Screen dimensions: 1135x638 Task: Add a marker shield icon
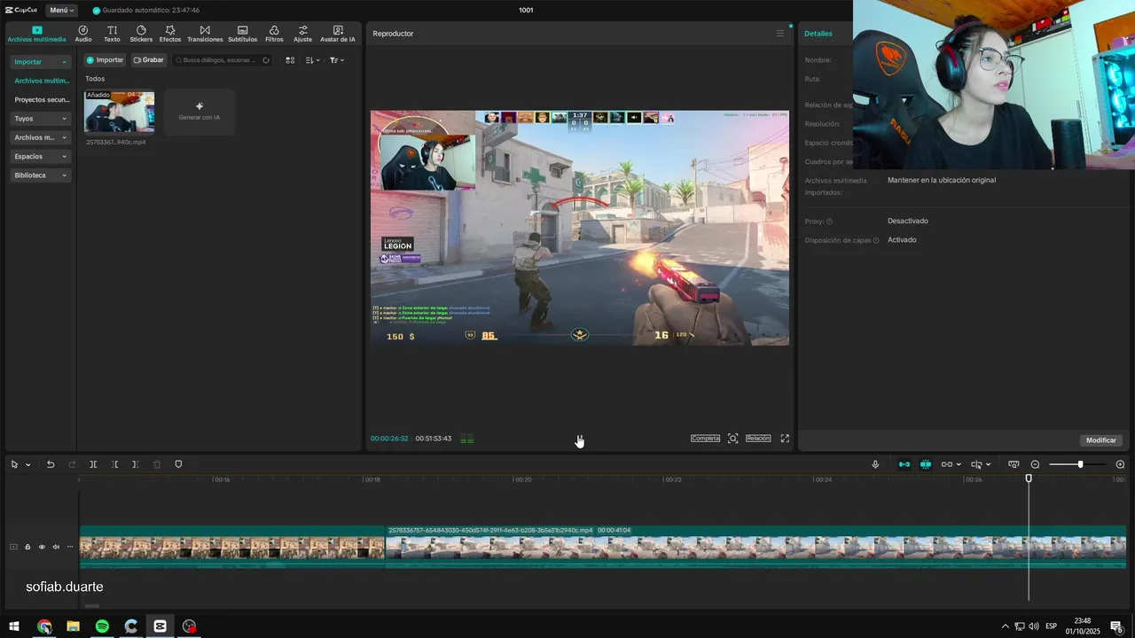[178, 464]
